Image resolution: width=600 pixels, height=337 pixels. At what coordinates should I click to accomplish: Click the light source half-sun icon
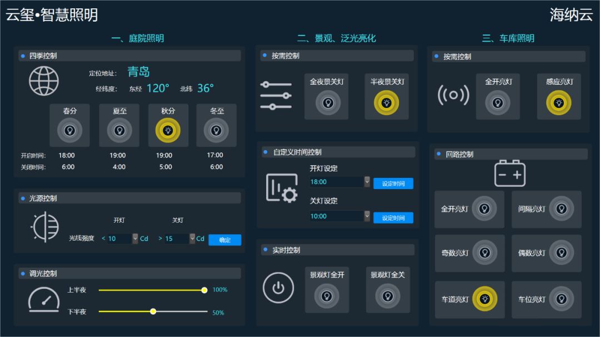click(x=45, y=227)
